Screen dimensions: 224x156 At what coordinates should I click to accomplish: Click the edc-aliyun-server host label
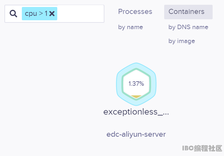click(136, 134)
